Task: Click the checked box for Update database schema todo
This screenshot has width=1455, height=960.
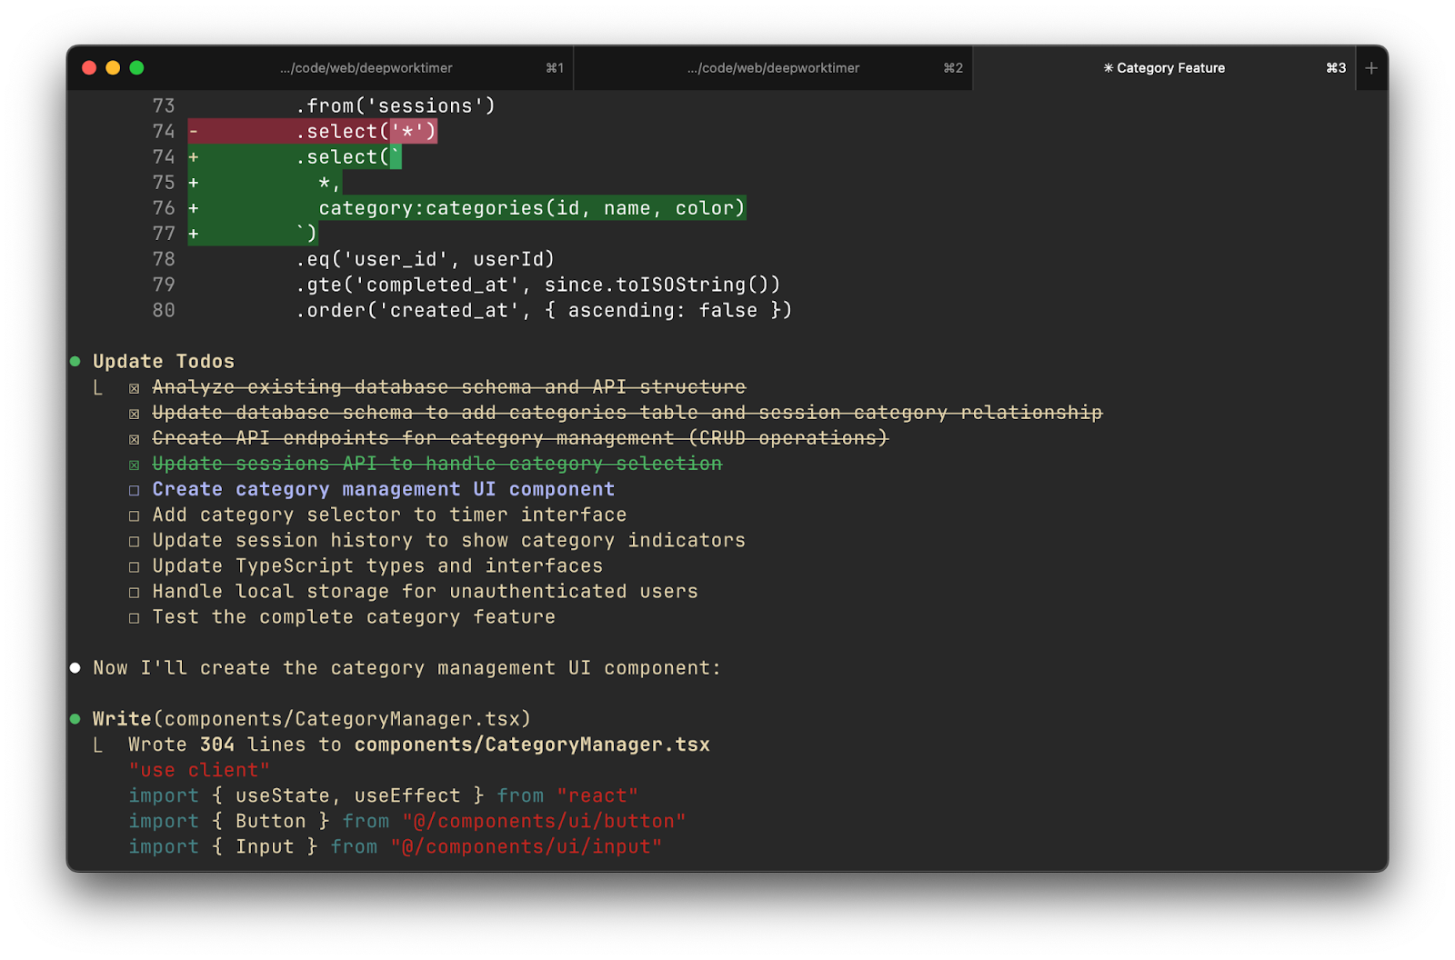Action: point(135,414)
